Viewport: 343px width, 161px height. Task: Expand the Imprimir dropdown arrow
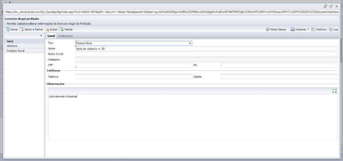pos(308,29)
